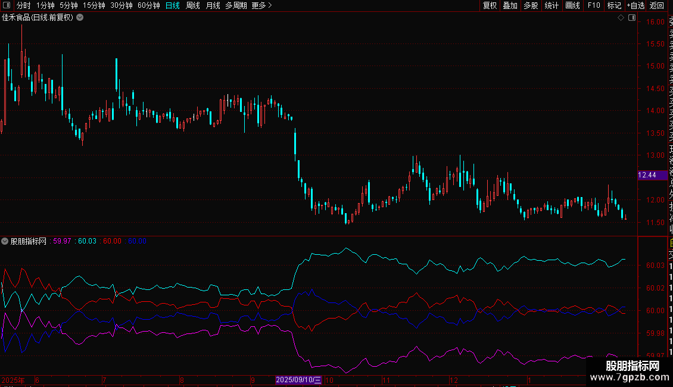Screen dimensions: 673x387
Task: Open the 统计 statistics tool
Action: pyautogui.click(x=552, y=5)
